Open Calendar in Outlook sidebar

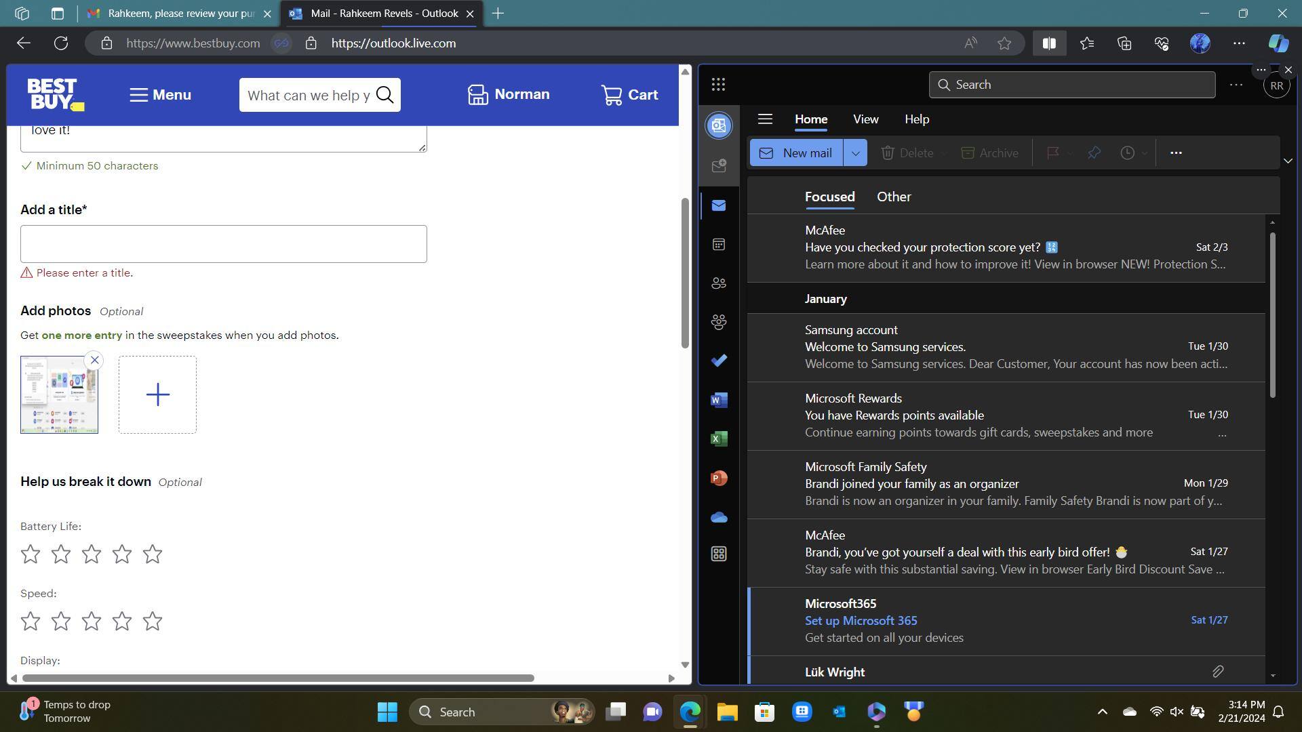click(x=718, y=245)
